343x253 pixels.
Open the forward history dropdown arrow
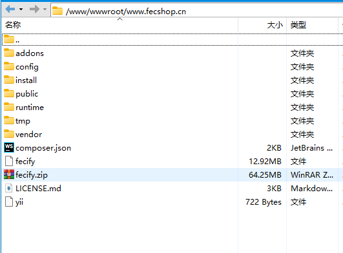45,10
